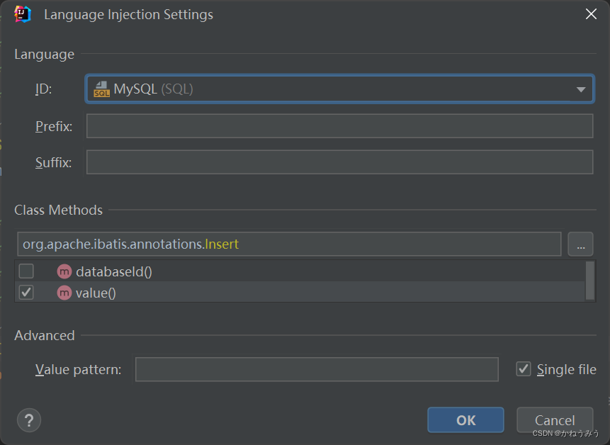The image size is (610, 445).
Task: Select the value() method row
Action: [300, 293]
